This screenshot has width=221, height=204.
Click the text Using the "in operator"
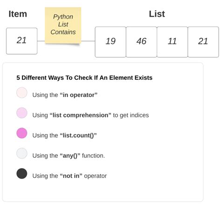[65, 95]
